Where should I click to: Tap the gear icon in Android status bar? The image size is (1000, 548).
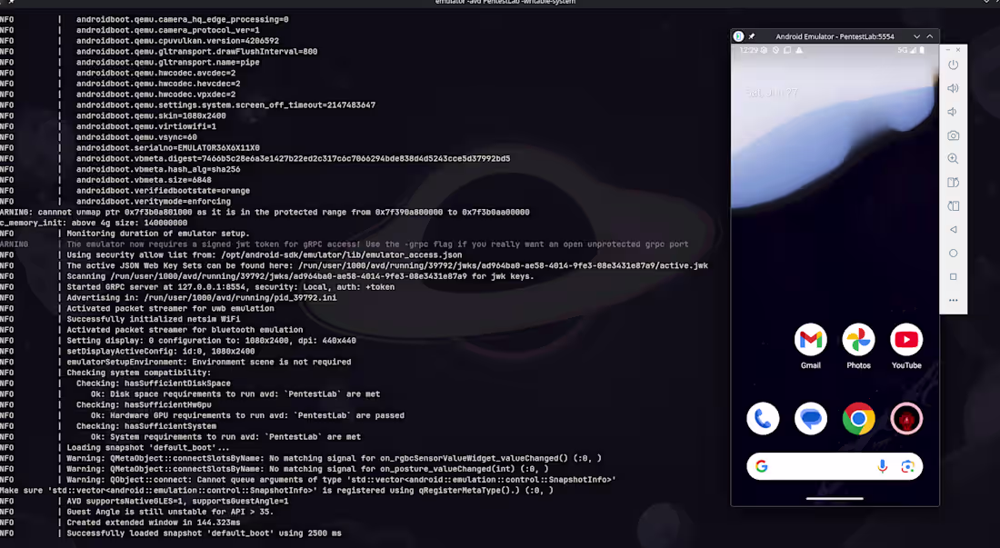click(x=764, y=50)
